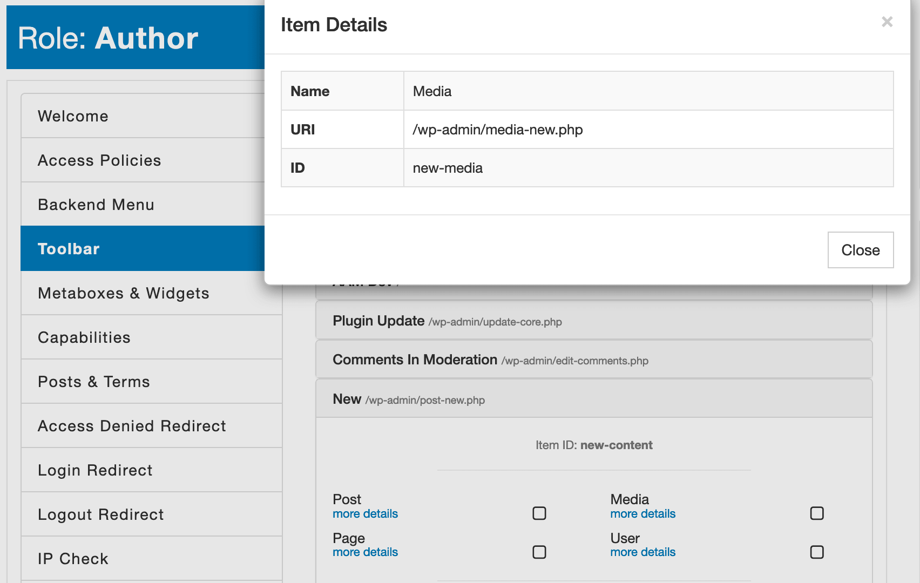Viewport: 920px width, 583px height.
Task: Select Access Denied Redirect
Action: 152,426
